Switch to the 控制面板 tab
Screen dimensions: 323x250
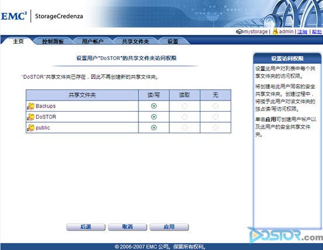[x=53, y=41]
